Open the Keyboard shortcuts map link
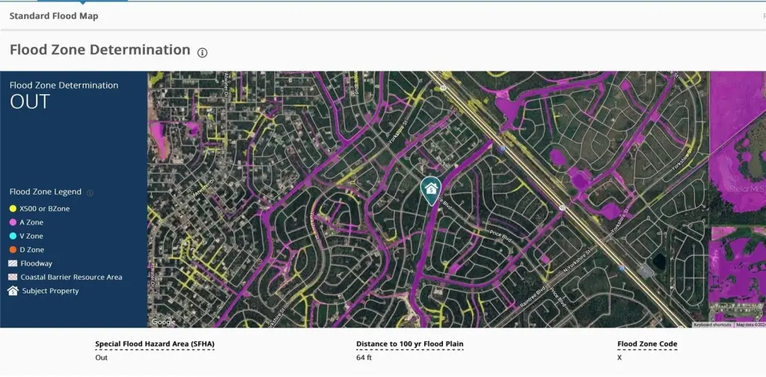The height and width of the screenshot is (377, 766). (712, 325)
